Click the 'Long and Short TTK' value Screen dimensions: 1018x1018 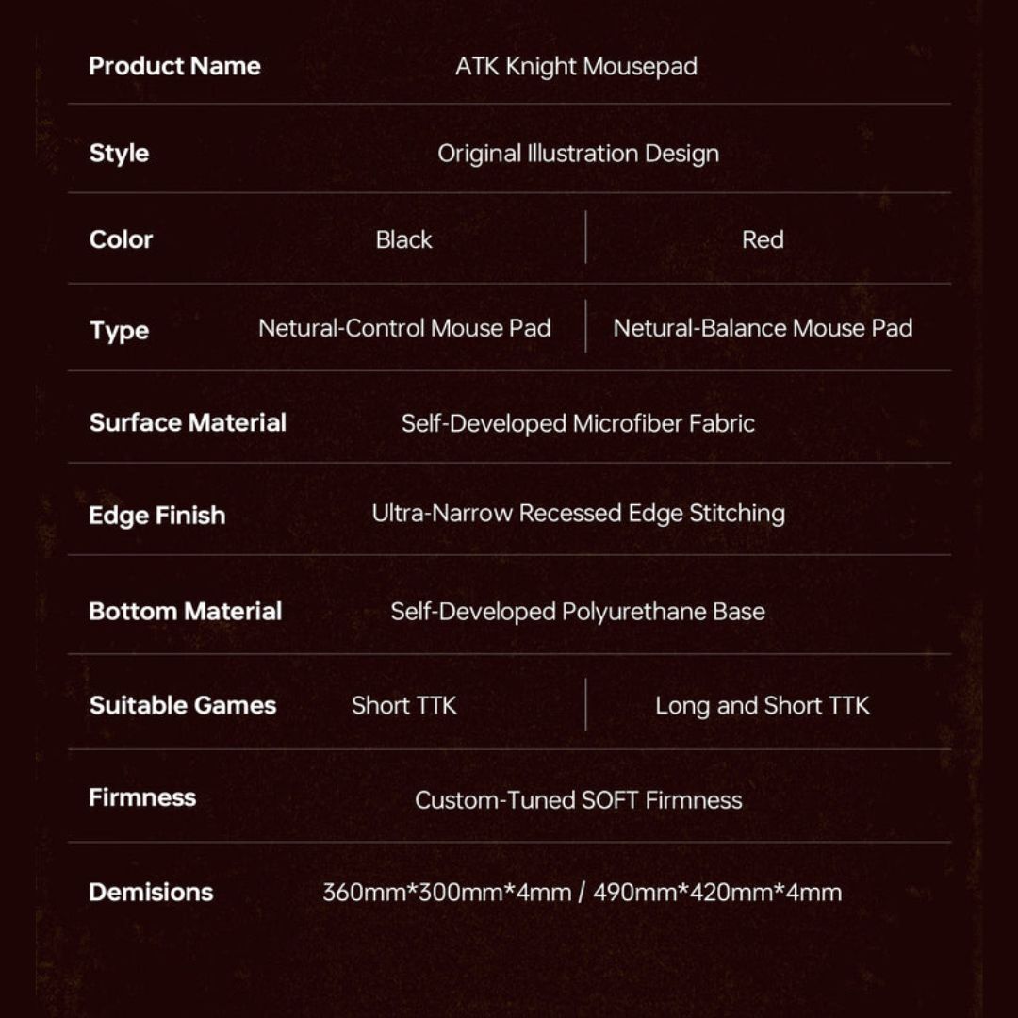763,705
